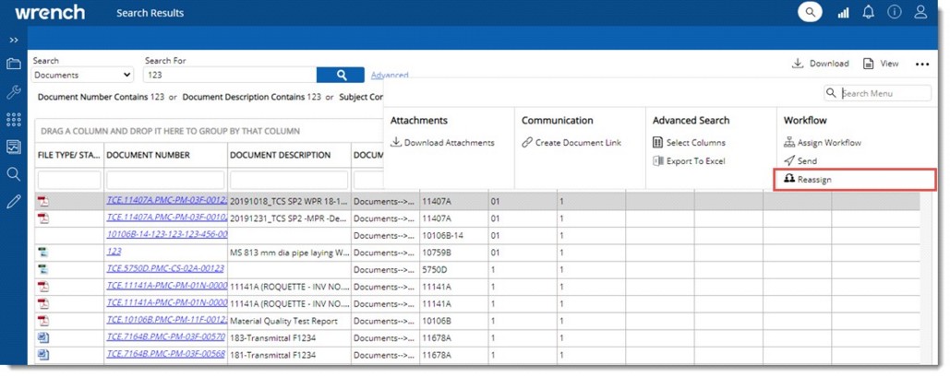950x377 pixels.
Task: Expand the left sidebar with double-chevron icon
Action: [14, 41]
